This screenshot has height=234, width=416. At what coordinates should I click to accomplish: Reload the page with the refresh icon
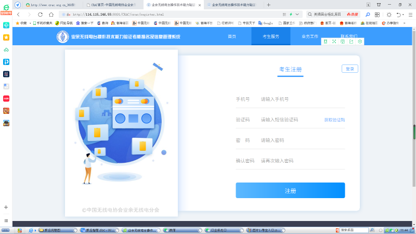pyautogui.click(x=40, y=15)
